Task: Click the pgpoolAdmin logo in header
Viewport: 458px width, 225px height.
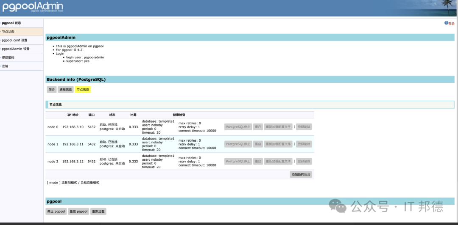Action: pos(32,6)
